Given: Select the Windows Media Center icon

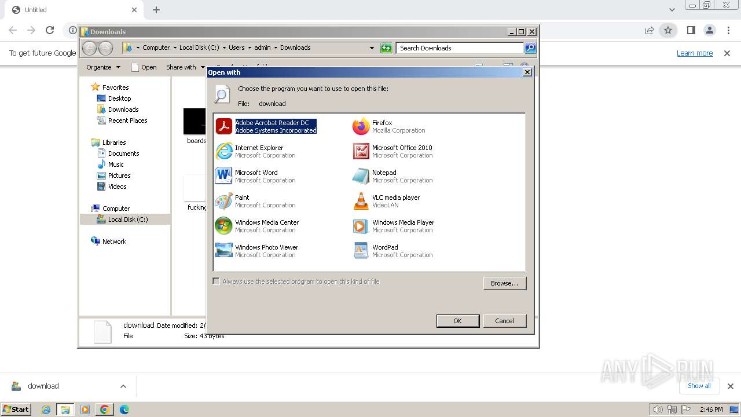Looking at the screenshot, I should [224, 225].
